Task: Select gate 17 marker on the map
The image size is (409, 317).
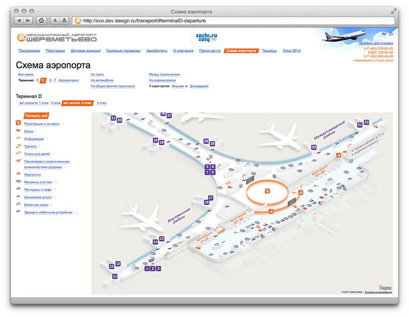Action: pos(210,198)
